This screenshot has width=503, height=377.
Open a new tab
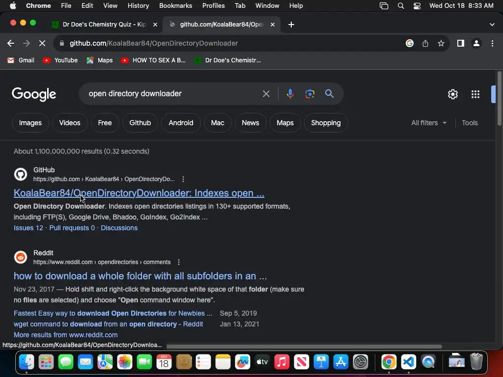(291, 25)
